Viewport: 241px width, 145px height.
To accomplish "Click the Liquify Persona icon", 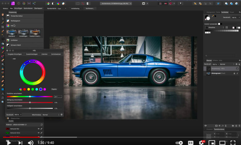I will pos(19,3).
